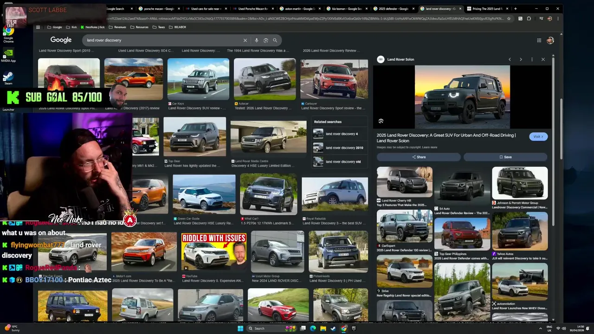This screenshot has height=334, width=594.
Task: Open volume control in system tray
Action: click(564, 328)
